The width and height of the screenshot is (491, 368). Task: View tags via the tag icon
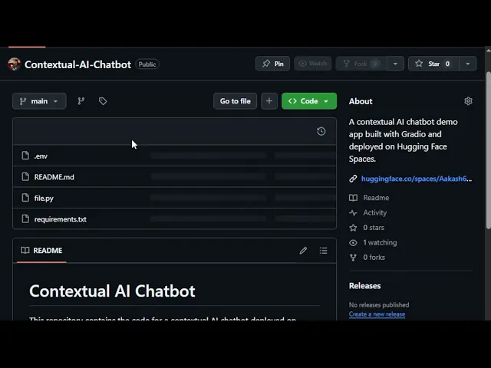point(103,101)
